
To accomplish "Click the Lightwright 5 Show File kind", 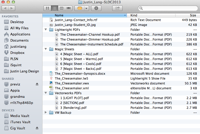I will click(x=148, y=78).
